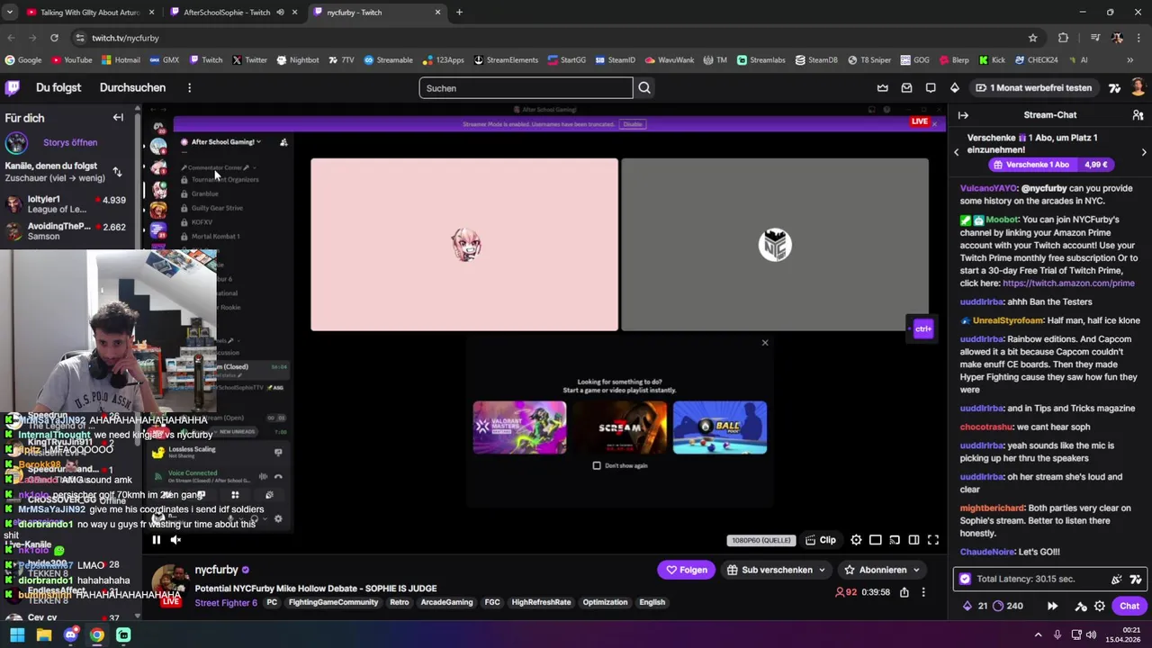This screenshot has width=1152, height=648.
Task: Click the browser address bar URL
Action: (x=125, y=38)
